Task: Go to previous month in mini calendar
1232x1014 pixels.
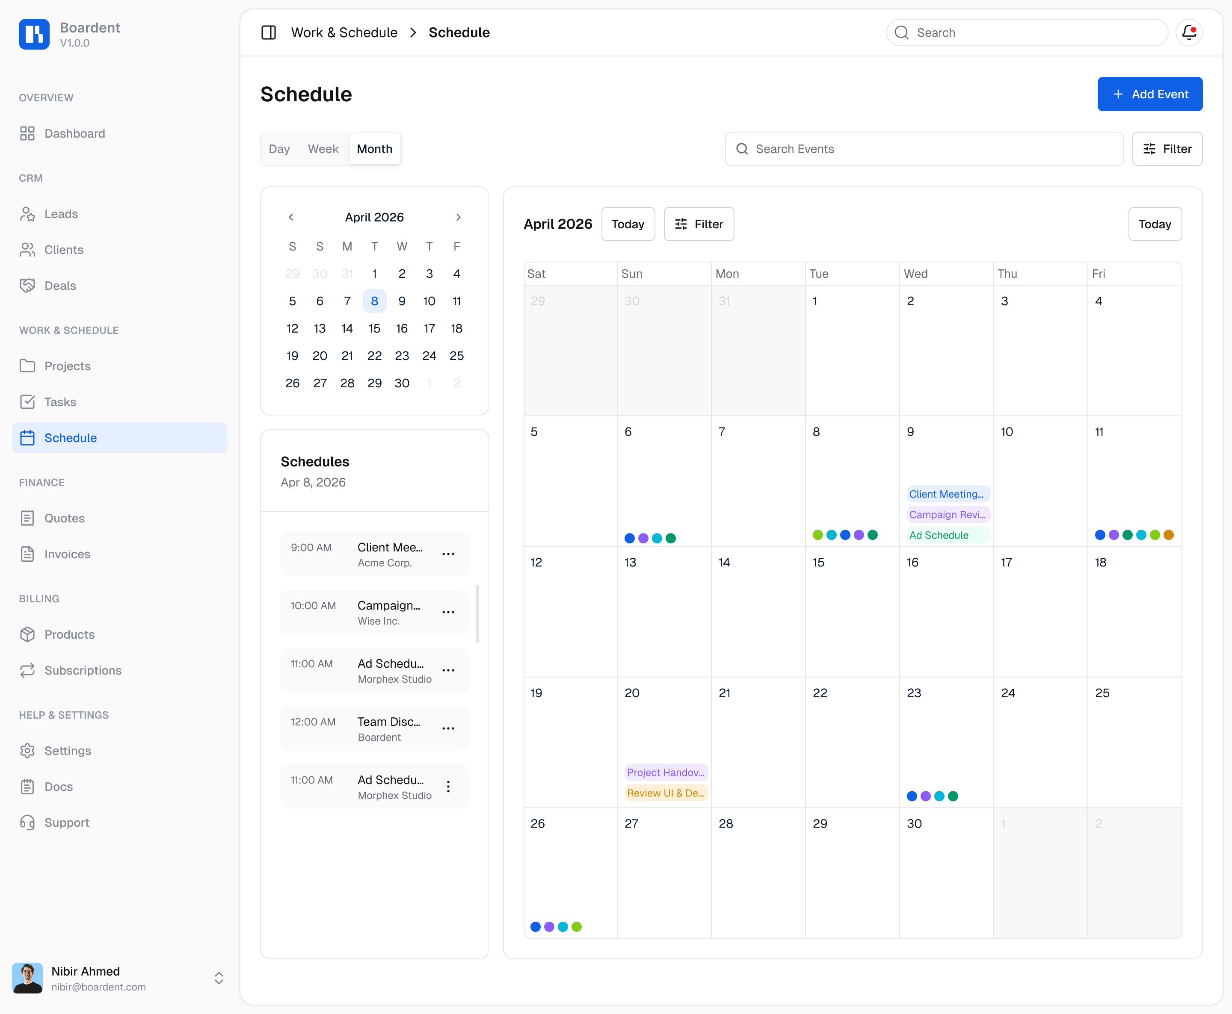Action: [x=291, y=217]
